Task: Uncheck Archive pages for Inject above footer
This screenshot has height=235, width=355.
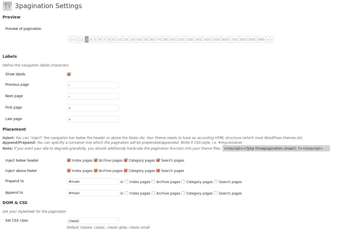Action: (x=96, y=171)
